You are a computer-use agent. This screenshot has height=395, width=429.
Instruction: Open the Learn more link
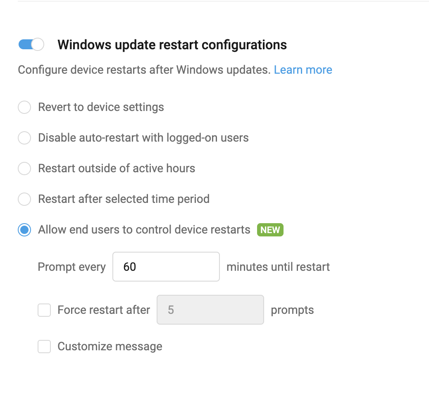(x=303, y=70)
